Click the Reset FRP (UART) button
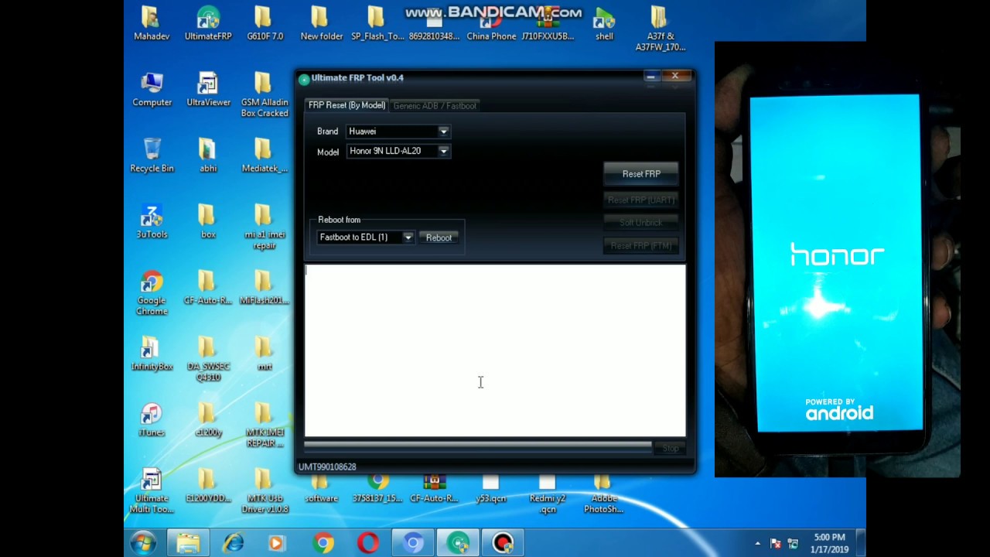This screenshot has width=990, height=557. coord(641,200)
